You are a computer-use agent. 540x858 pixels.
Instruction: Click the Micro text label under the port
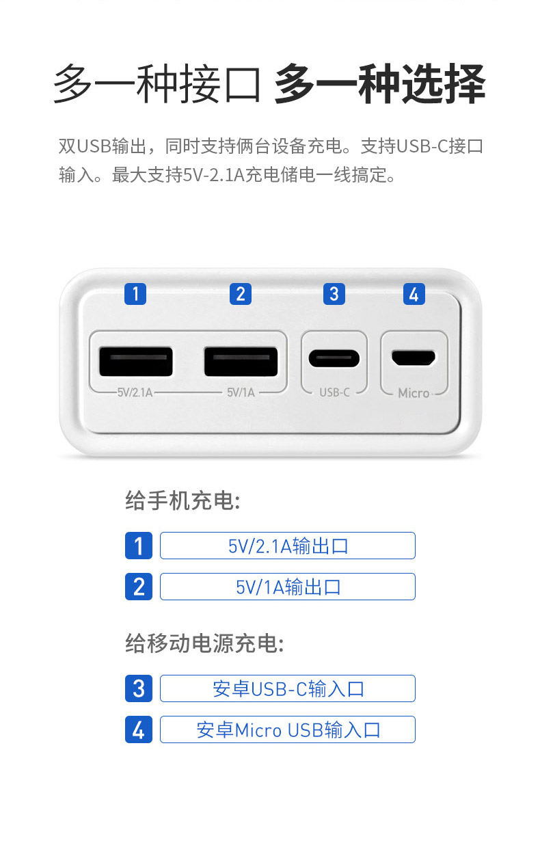[414, 393]
